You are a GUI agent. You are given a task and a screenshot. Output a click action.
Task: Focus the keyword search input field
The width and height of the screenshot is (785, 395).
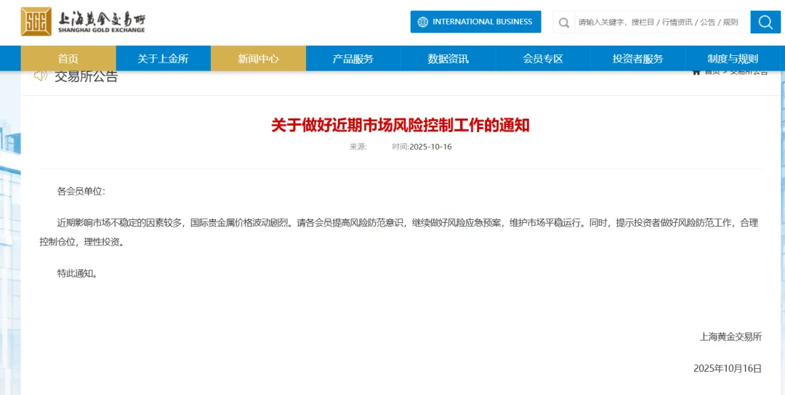click(x=658, y=23)
